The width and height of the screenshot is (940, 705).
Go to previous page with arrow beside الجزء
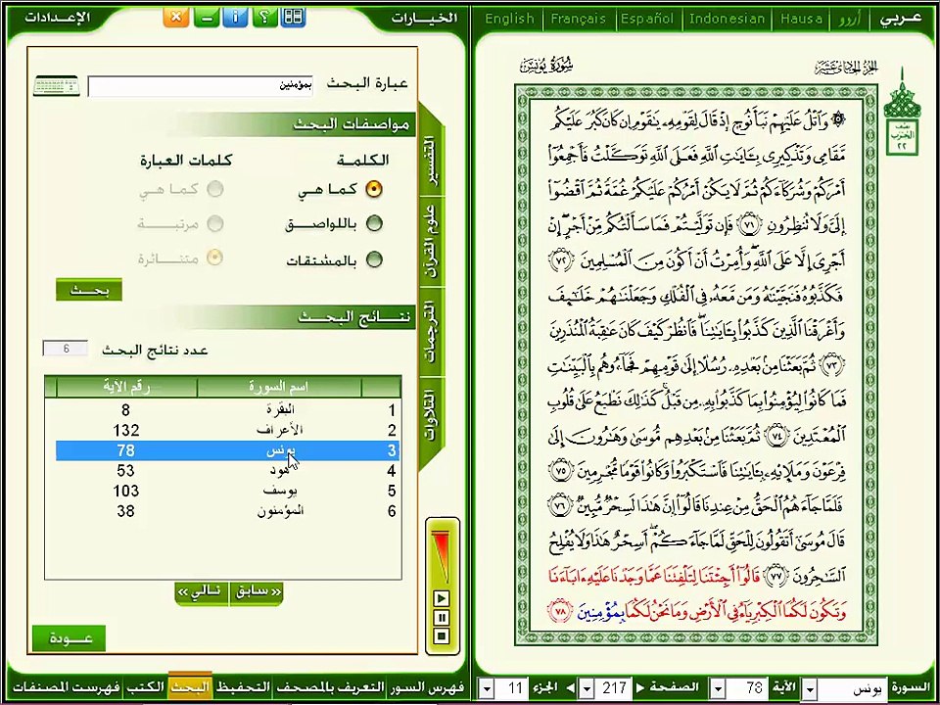570,687
